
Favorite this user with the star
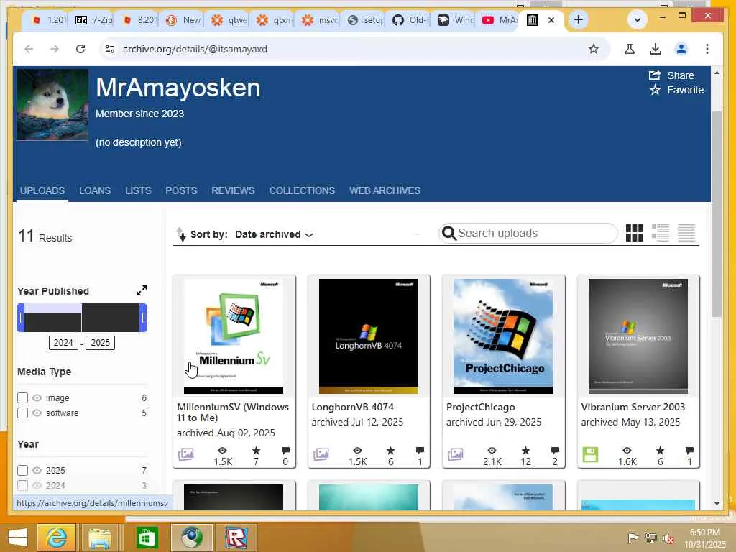[x=655, y=90]
